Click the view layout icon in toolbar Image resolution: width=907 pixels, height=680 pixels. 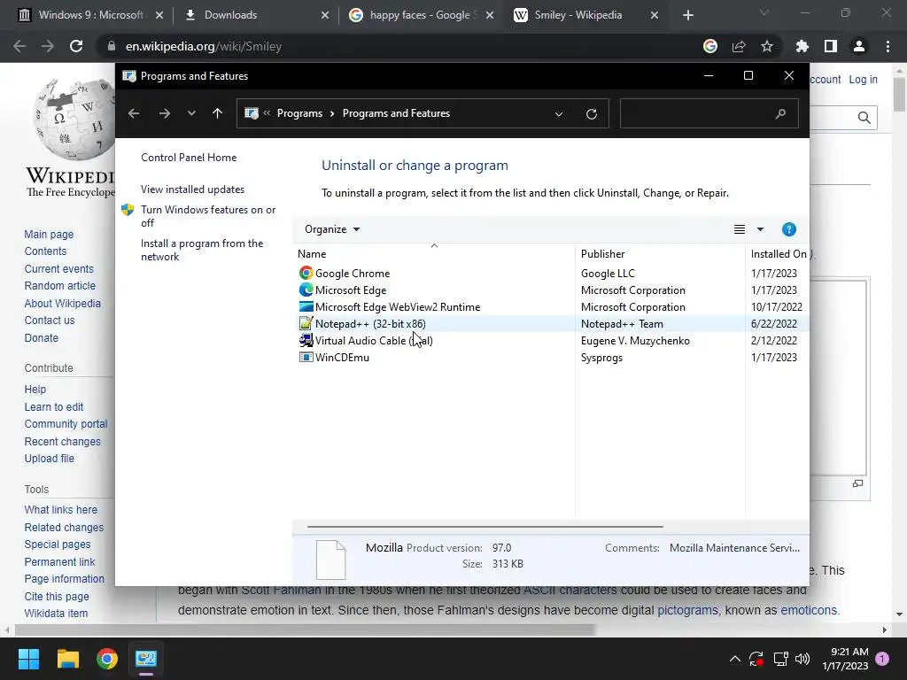coord(740,229)
